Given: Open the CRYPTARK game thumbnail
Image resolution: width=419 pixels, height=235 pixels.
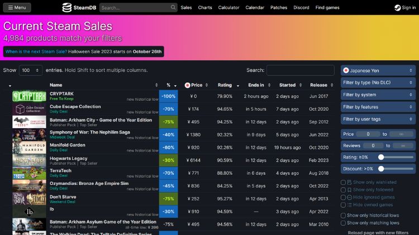Looking at the screenshot, I should pyautogui.click(x=29, y=96).
